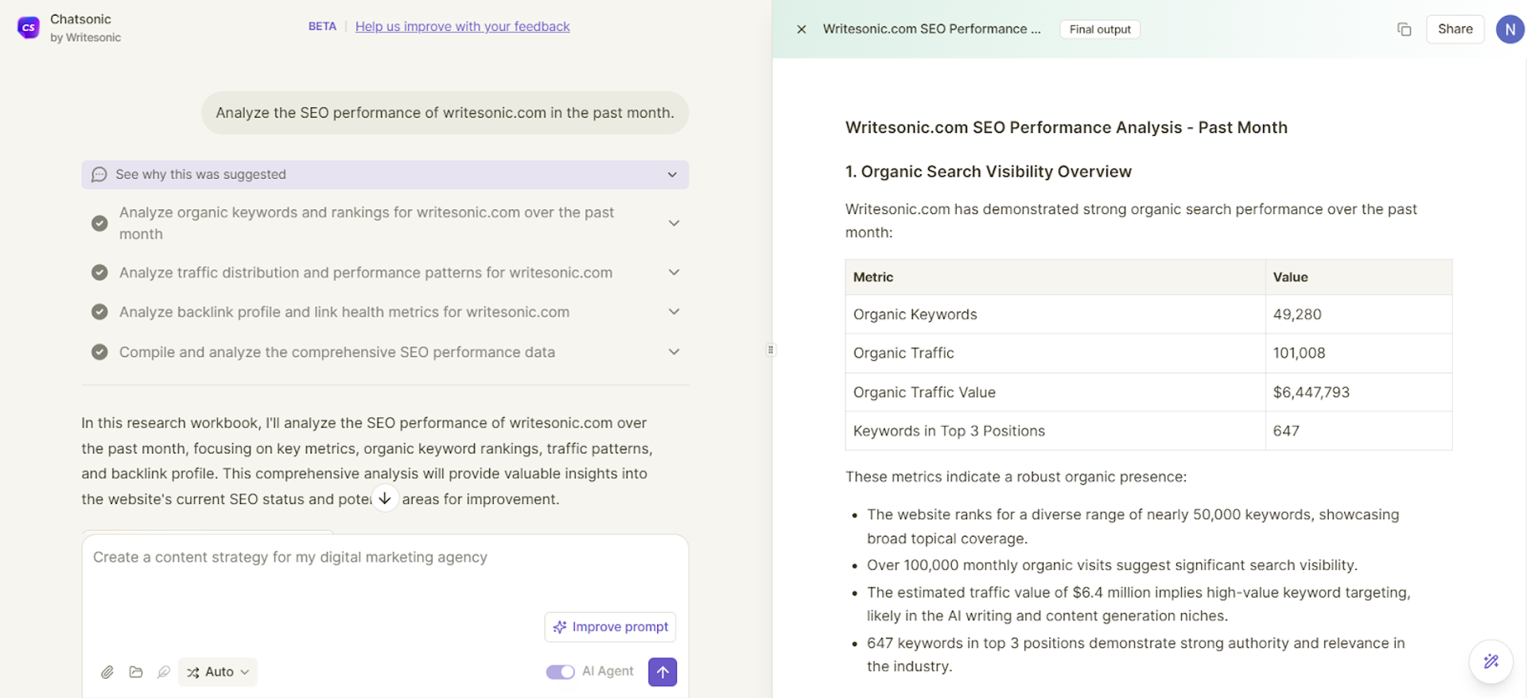Viewport: 1527px width, 698px height.
Task: Open the Auto model dropdown
Action: click(218, 672)
